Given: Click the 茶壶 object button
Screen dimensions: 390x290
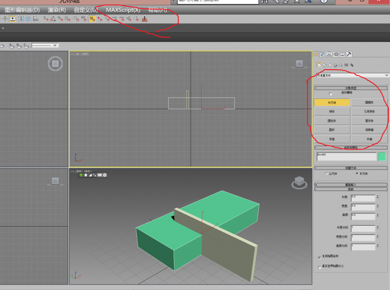Looking at the screenshot, I should point(332,139).
